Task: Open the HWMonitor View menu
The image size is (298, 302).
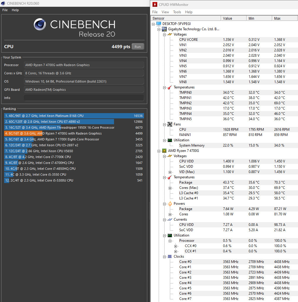Action: click(x=165, y=12)
